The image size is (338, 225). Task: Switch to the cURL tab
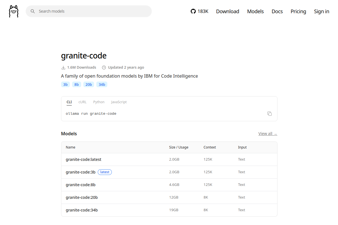83,102
